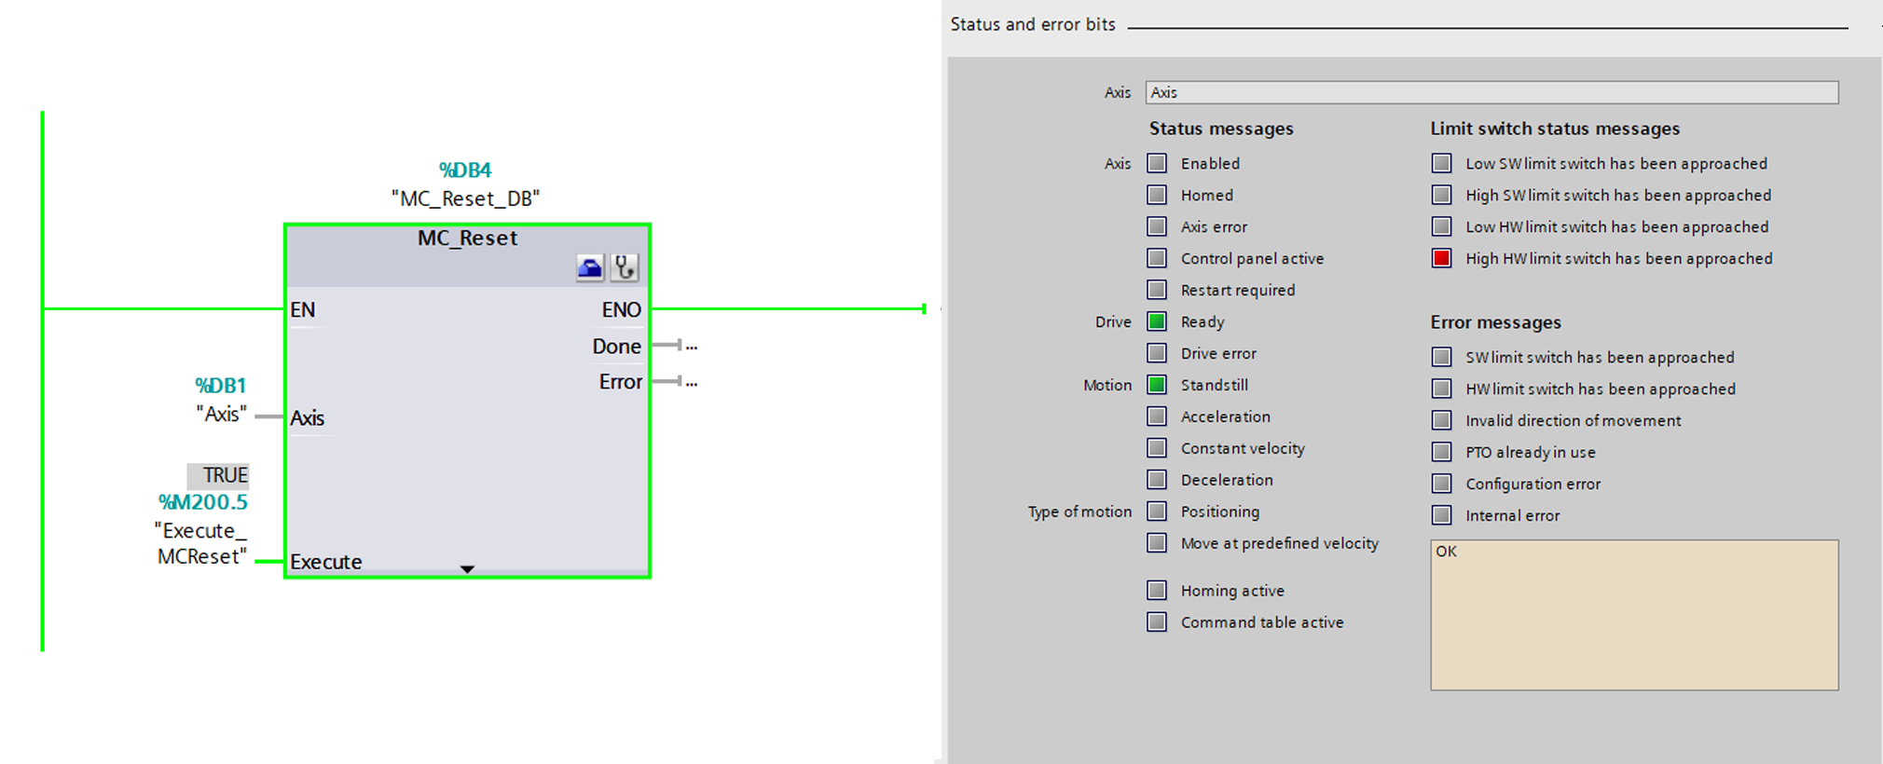Click the Configuration error indicator box
Screen dimensions: 1883x764
pos(1441,484)
